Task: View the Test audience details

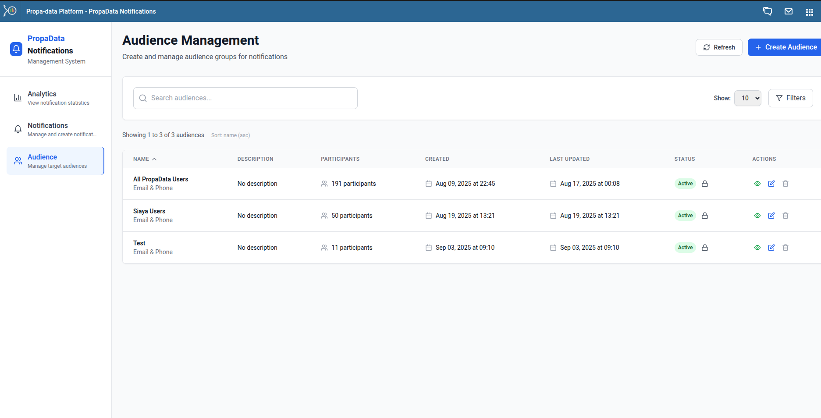Action: pyautogui.click(x=757, y=248)
